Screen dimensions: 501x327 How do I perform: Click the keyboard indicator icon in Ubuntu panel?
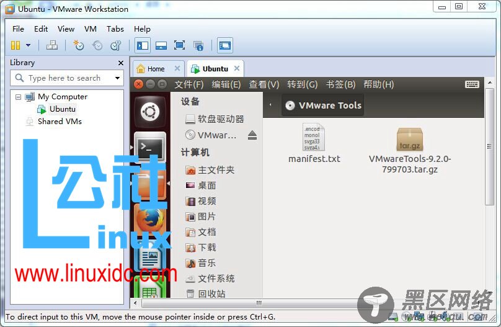coord(472,84)
